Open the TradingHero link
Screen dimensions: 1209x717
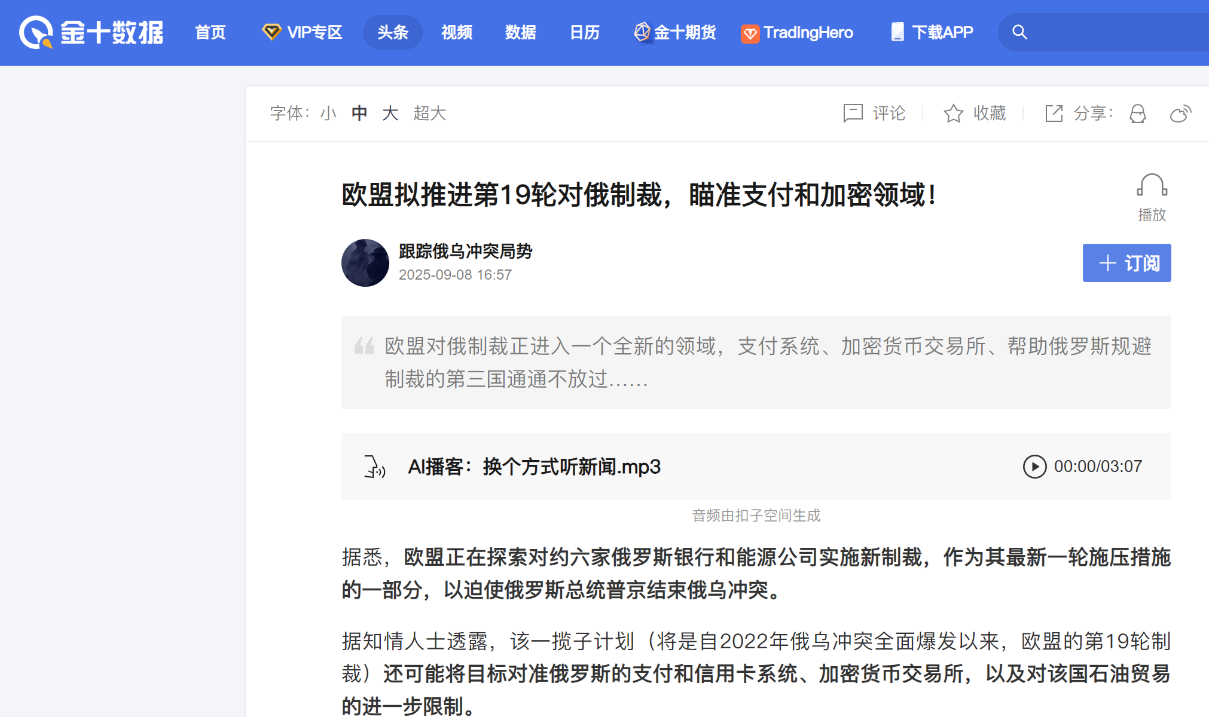pos(797,32)
